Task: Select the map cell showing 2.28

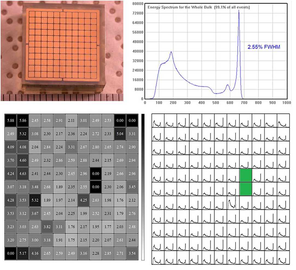Action: click(96, 253)
